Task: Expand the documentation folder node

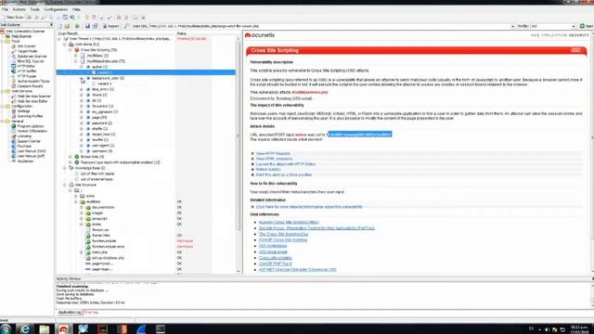Action: tap(82, 208)
